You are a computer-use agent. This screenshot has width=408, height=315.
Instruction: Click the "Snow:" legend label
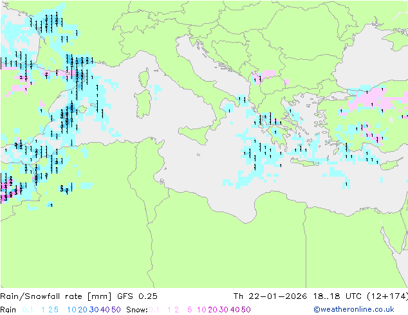pyautogui.click(x=137, y=310)
